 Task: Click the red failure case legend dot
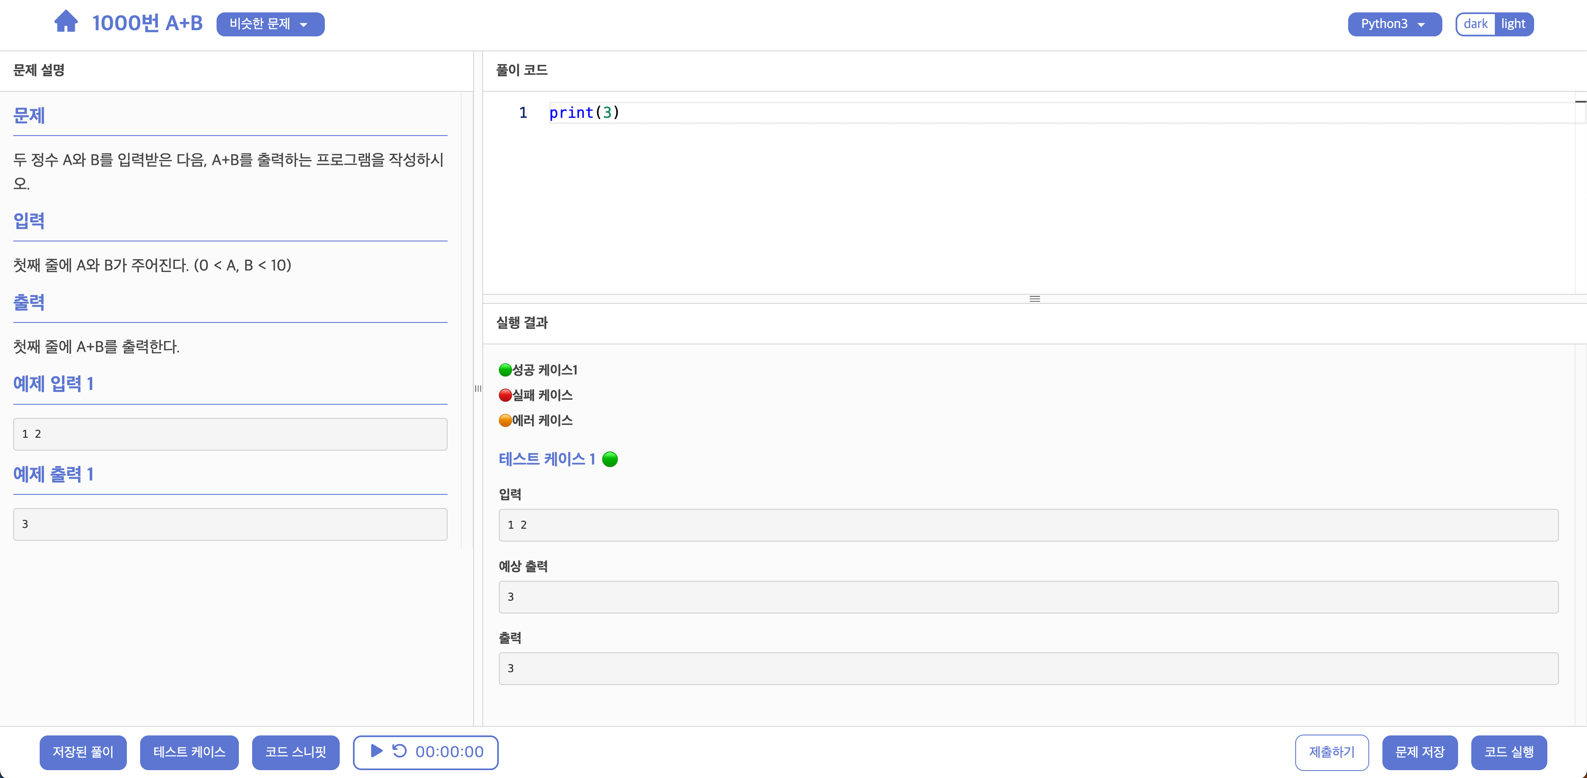pyautogui.click(x=505, y=396)
